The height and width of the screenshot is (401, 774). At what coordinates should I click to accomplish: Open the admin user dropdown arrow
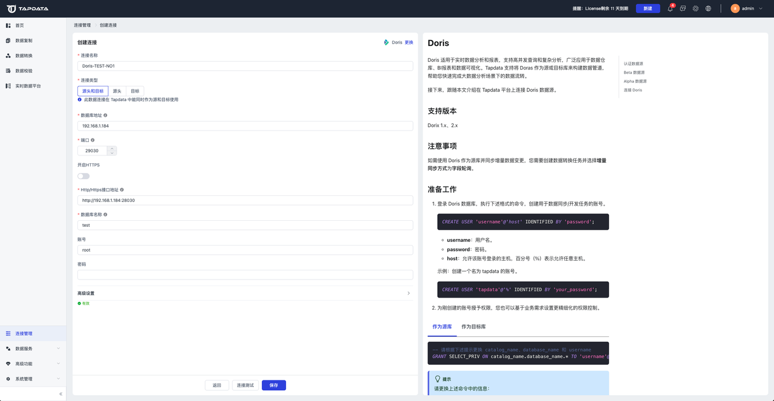pyautogui.click(x=759, y=8)
